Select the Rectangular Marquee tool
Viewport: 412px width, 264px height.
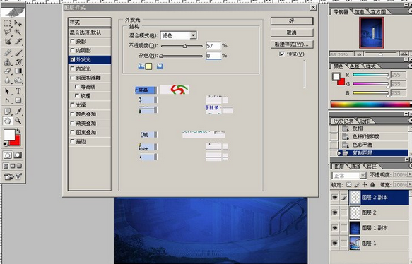pyautogui.click(x=7, y=23)
